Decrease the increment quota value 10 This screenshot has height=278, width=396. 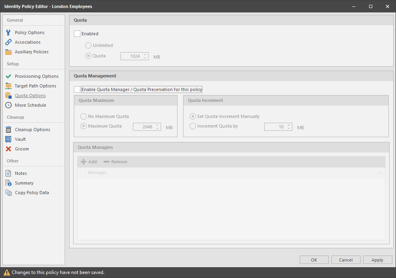point(289,129)
